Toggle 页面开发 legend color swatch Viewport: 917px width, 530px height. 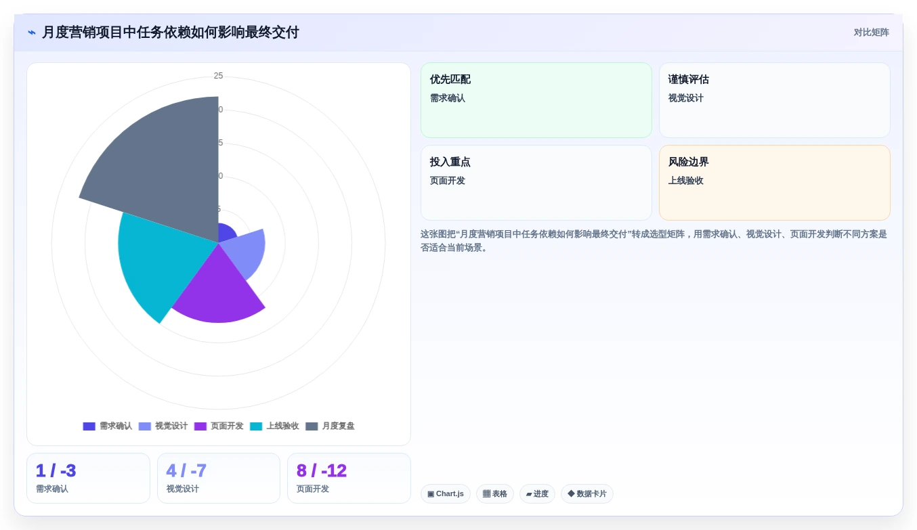pos(200,426)
